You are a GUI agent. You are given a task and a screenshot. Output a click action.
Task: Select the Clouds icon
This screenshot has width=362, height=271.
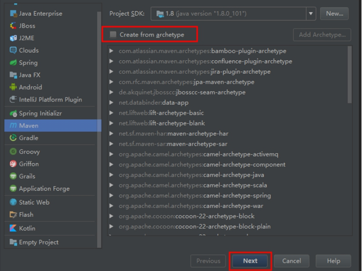(13, 50)
